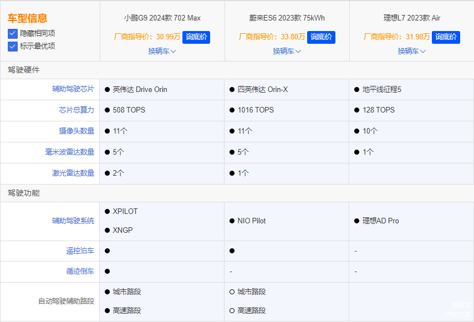This screenshot has height=322, width=474.
Task: Open 换辆车 dropdown under 蔚来ES6
Action: [287, 51]
